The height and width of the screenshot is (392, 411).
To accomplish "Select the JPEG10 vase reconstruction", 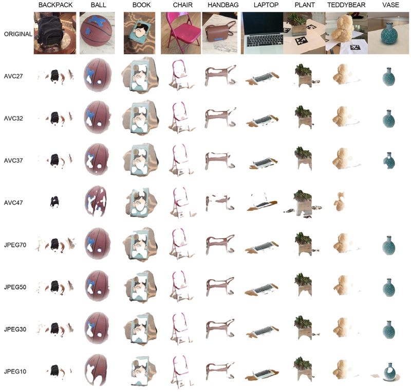I will point(386,372).
